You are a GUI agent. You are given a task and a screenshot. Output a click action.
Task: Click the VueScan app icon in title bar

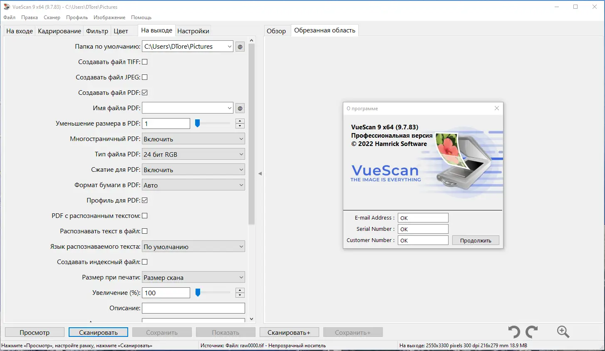click(6, 7)
